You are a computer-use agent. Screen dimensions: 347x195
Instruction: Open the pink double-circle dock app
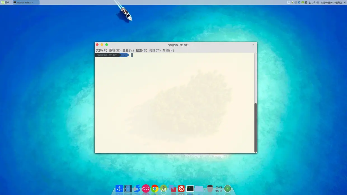tap(146, 189)
